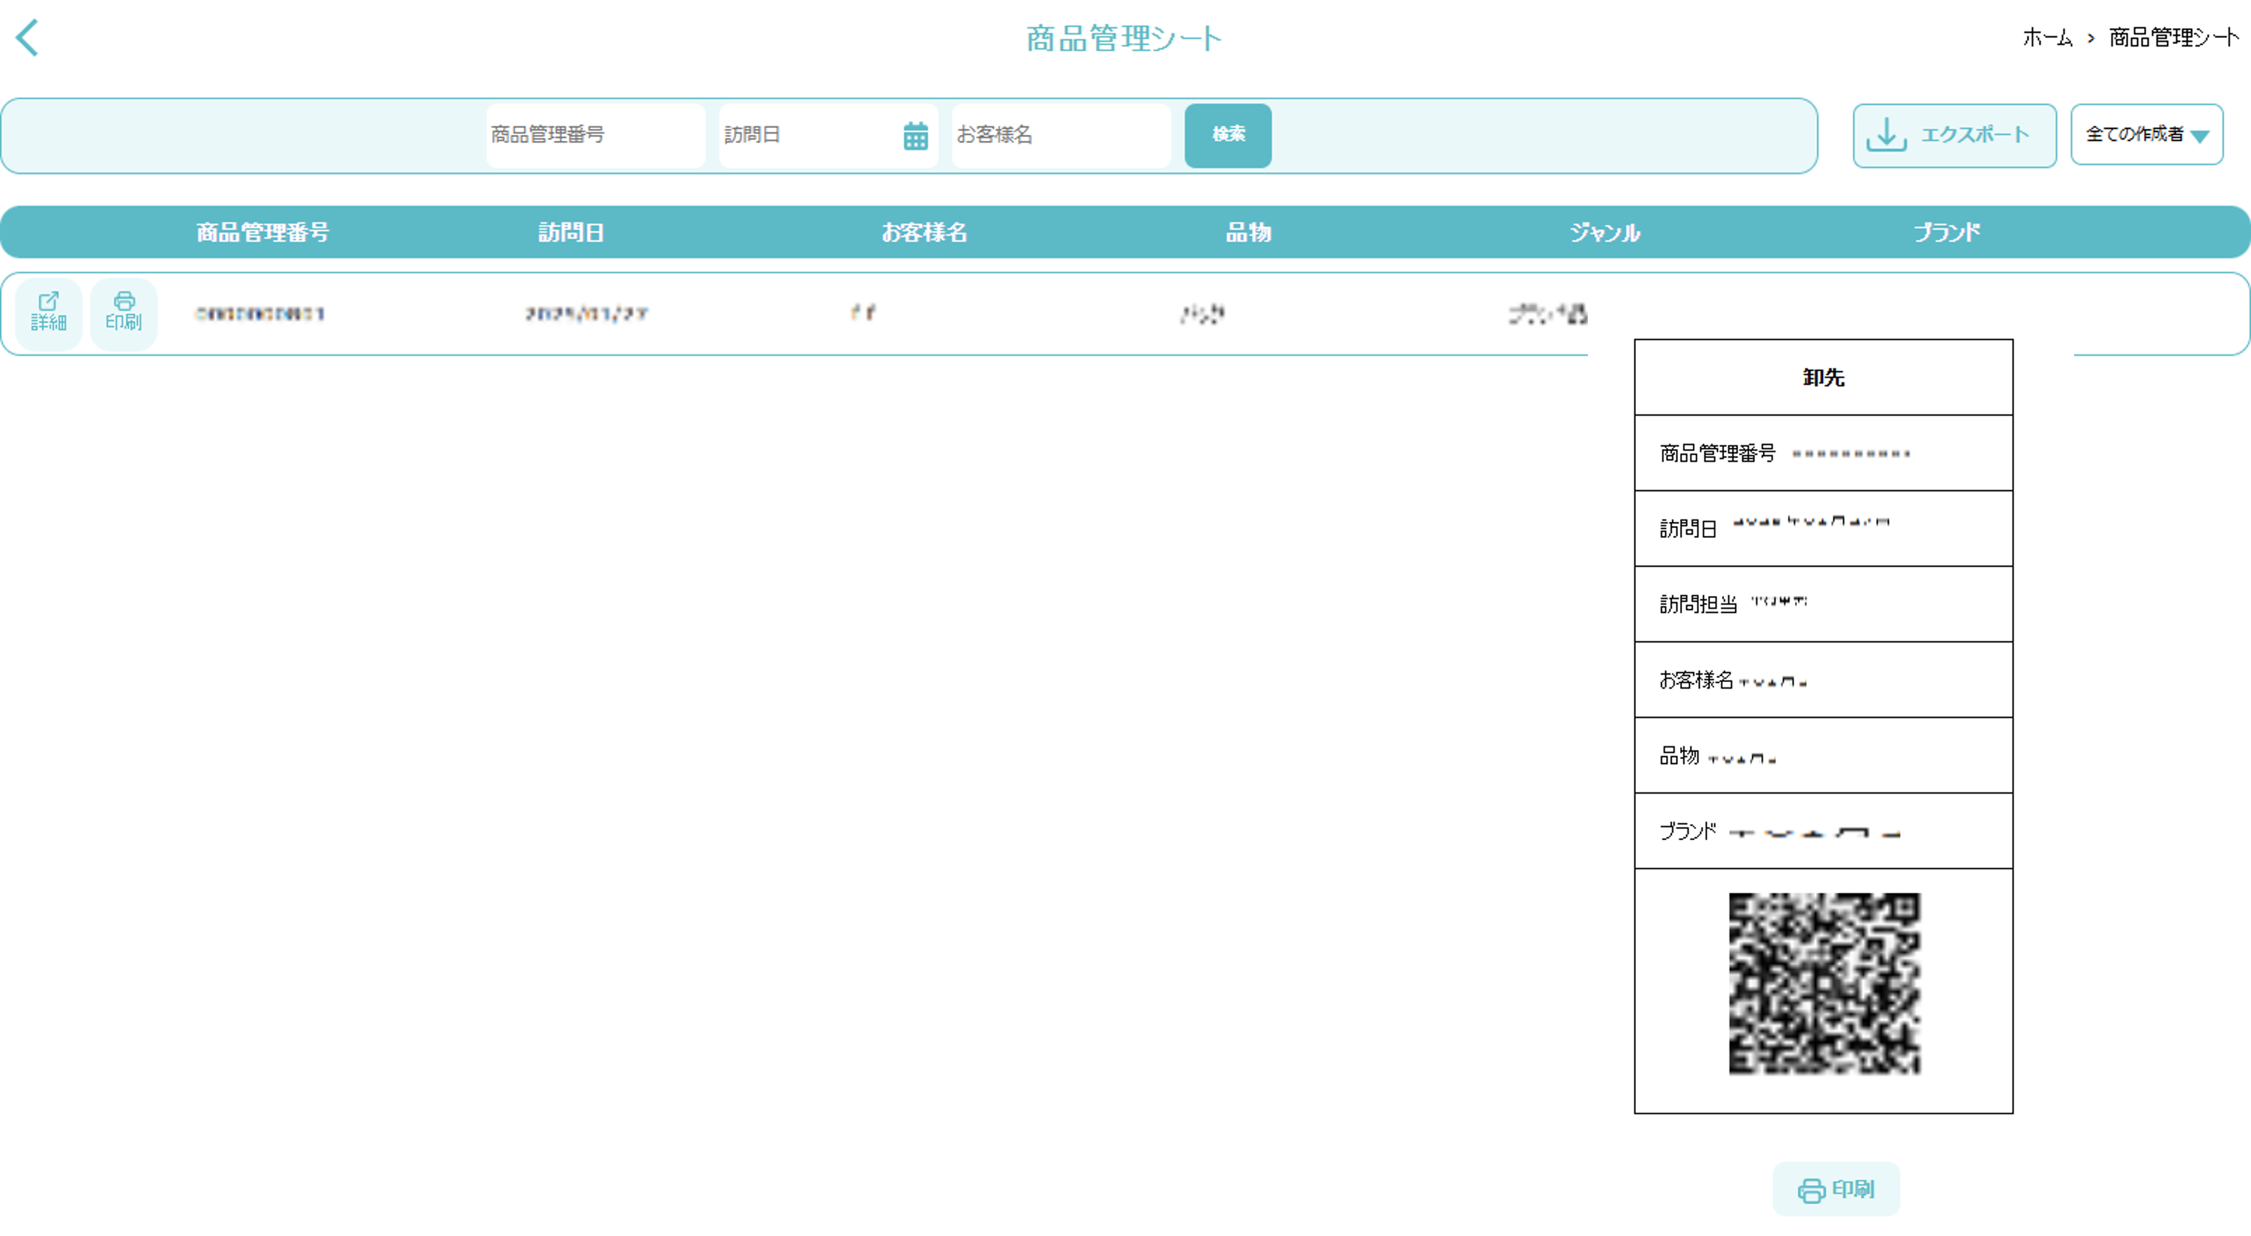
Task: Click the エクスポート download button
Action: coord(1954,135)
